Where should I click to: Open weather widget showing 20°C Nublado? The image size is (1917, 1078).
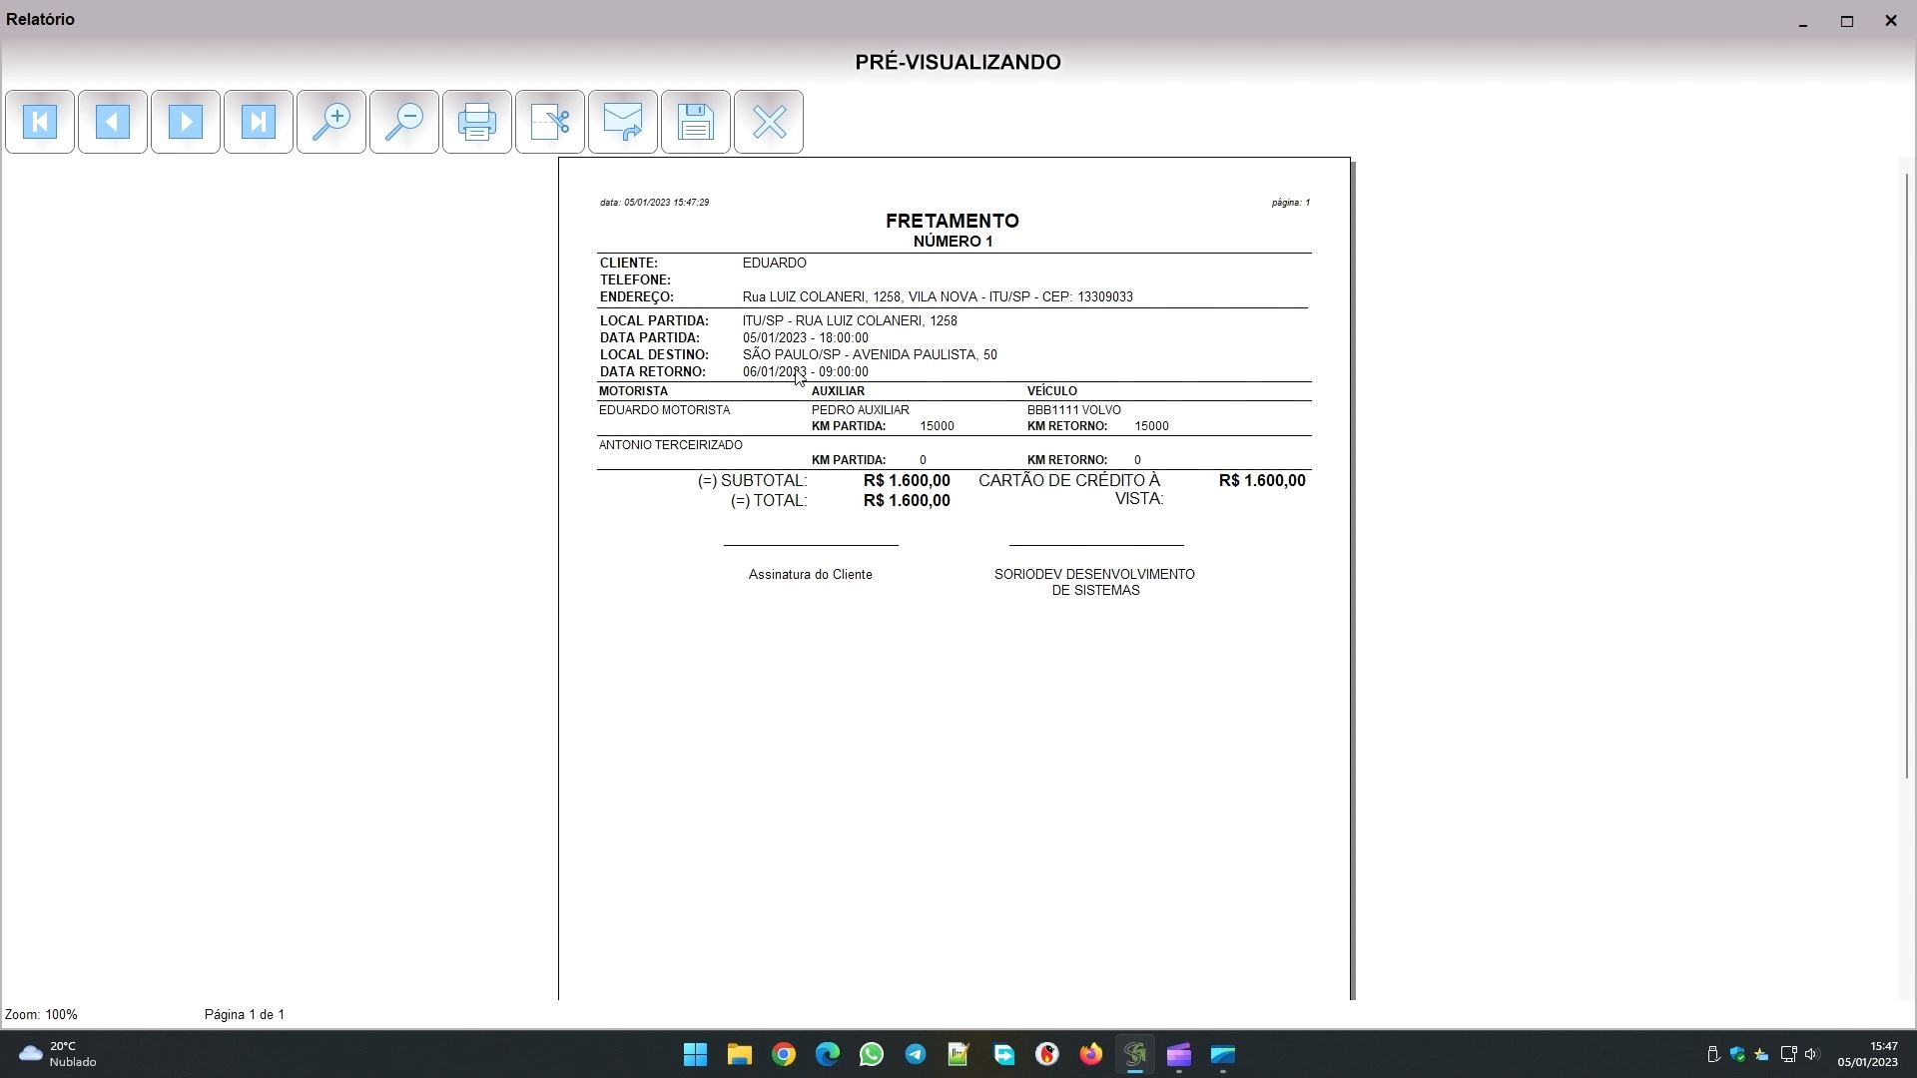pyautogui.click(x=58, y=1054)
